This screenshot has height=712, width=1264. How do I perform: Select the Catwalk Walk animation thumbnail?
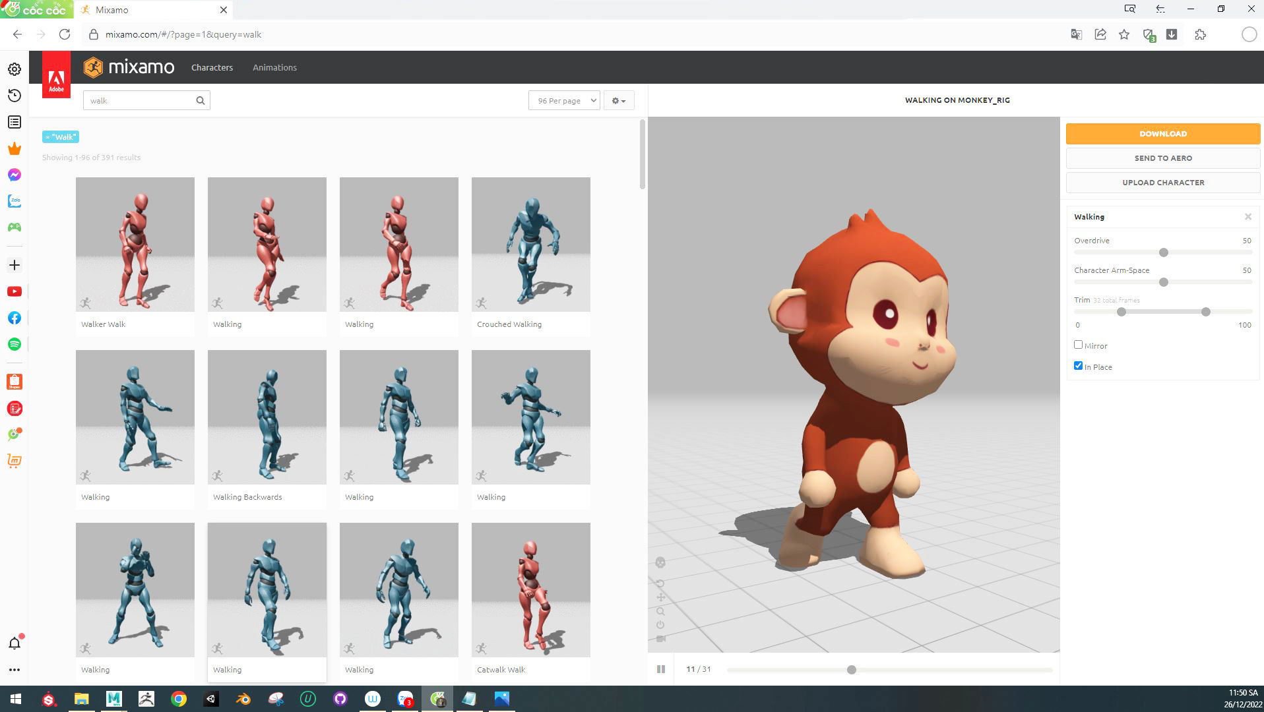pos(531,590)
